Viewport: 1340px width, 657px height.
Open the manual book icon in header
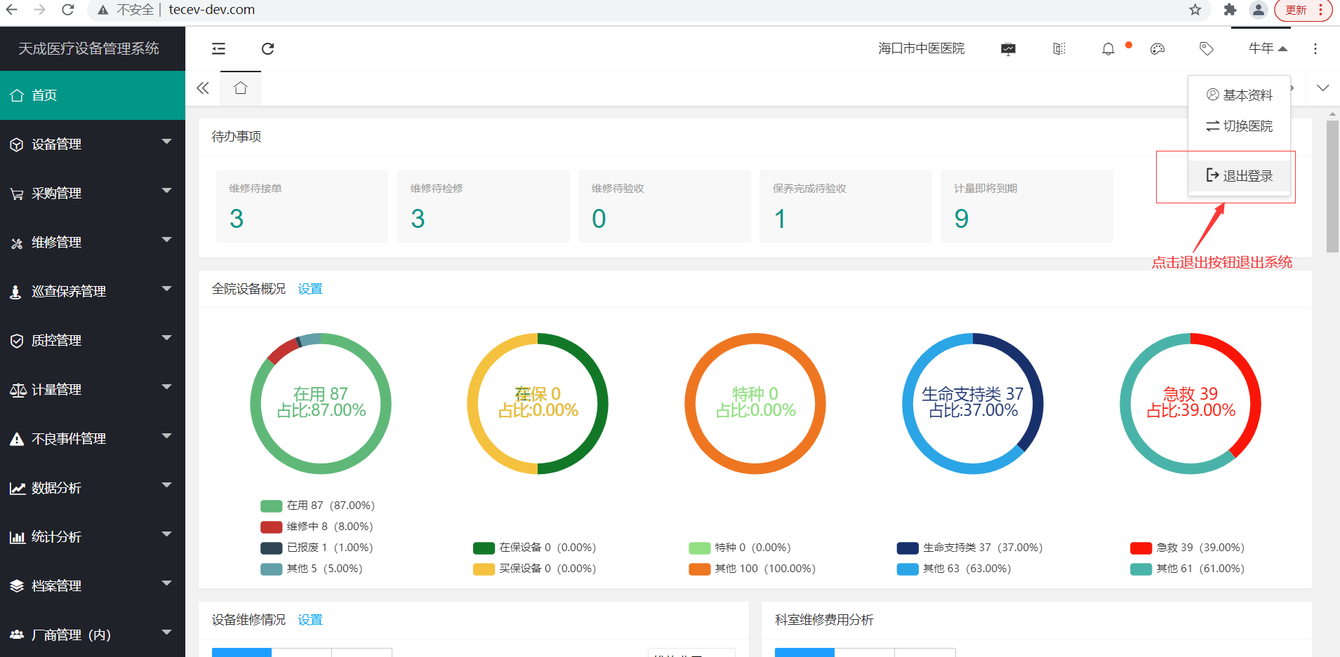pyautogui.click(x=1059, y=48)
